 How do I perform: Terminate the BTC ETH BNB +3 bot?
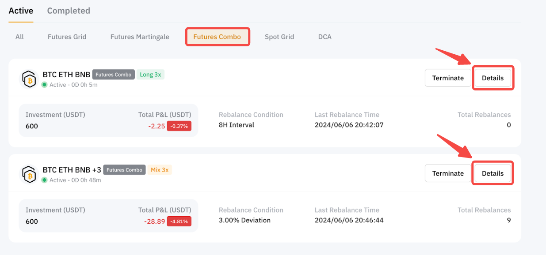coord(448,173)
